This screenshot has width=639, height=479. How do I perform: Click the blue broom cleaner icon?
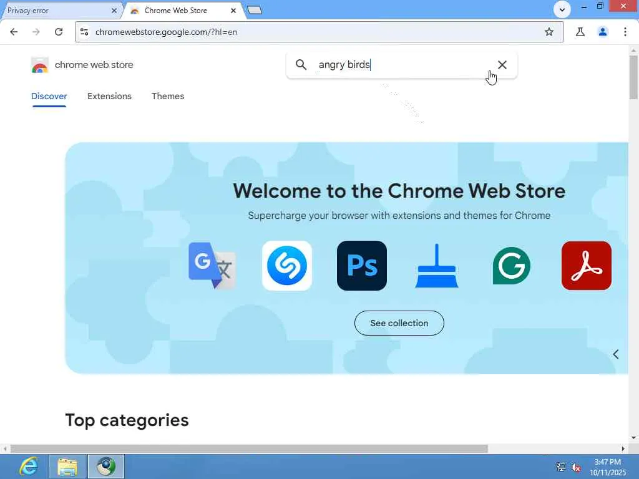tap(437, 266)
